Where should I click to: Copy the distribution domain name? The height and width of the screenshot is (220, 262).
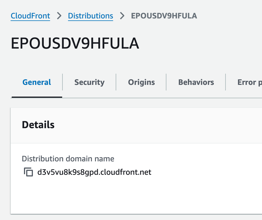click(x=28, y=172)
